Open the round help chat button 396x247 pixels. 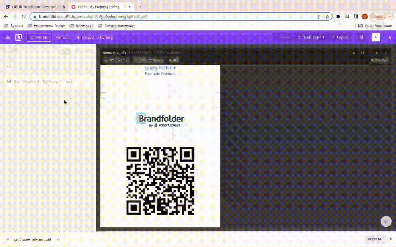386,221
